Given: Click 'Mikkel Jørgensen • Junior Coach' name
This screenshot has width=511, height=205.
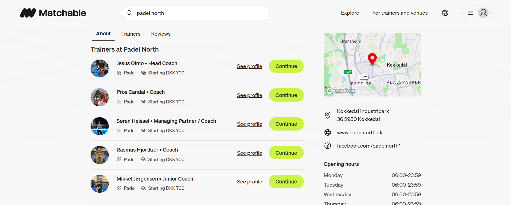Looking at the screenshot, I should (155, 179).
